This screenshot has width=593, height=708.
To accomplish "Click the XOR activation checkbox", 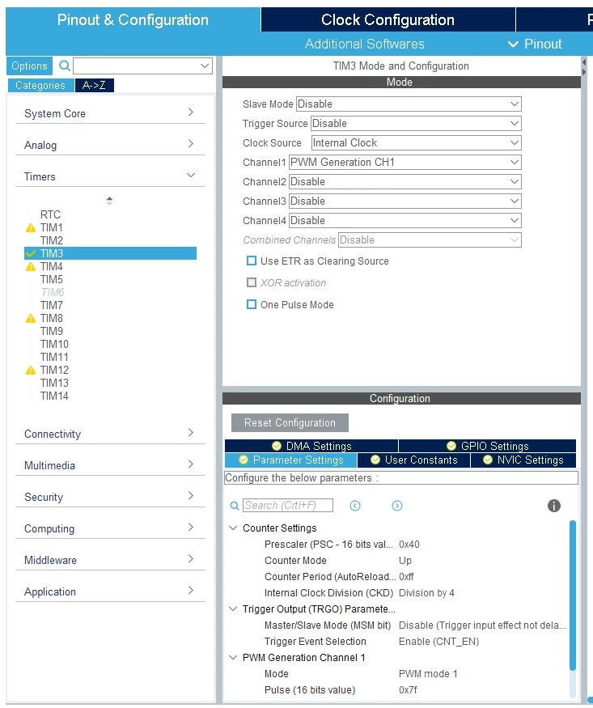I will pos(252,282).
